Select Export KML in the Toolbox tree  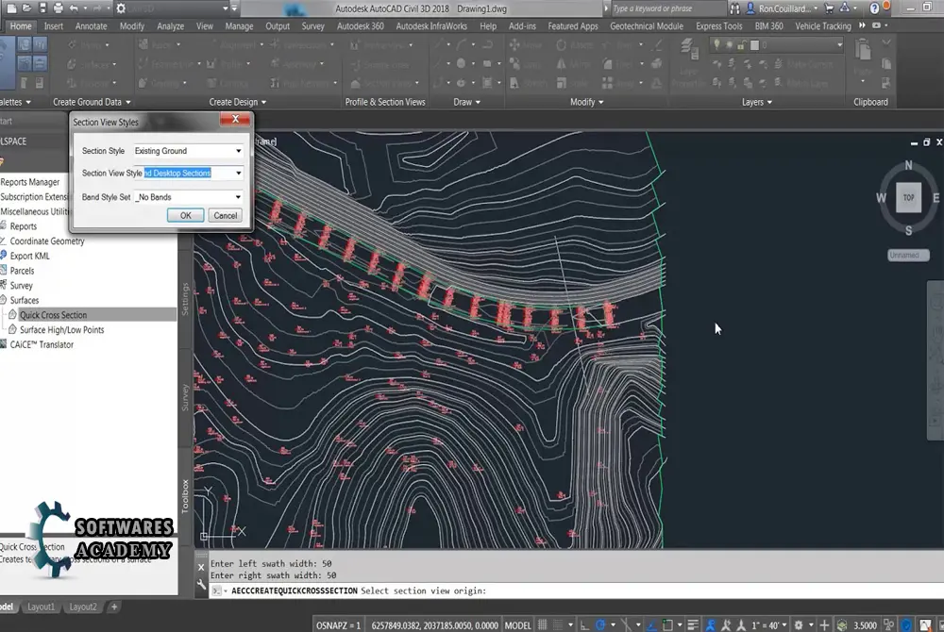click(29, 257)
